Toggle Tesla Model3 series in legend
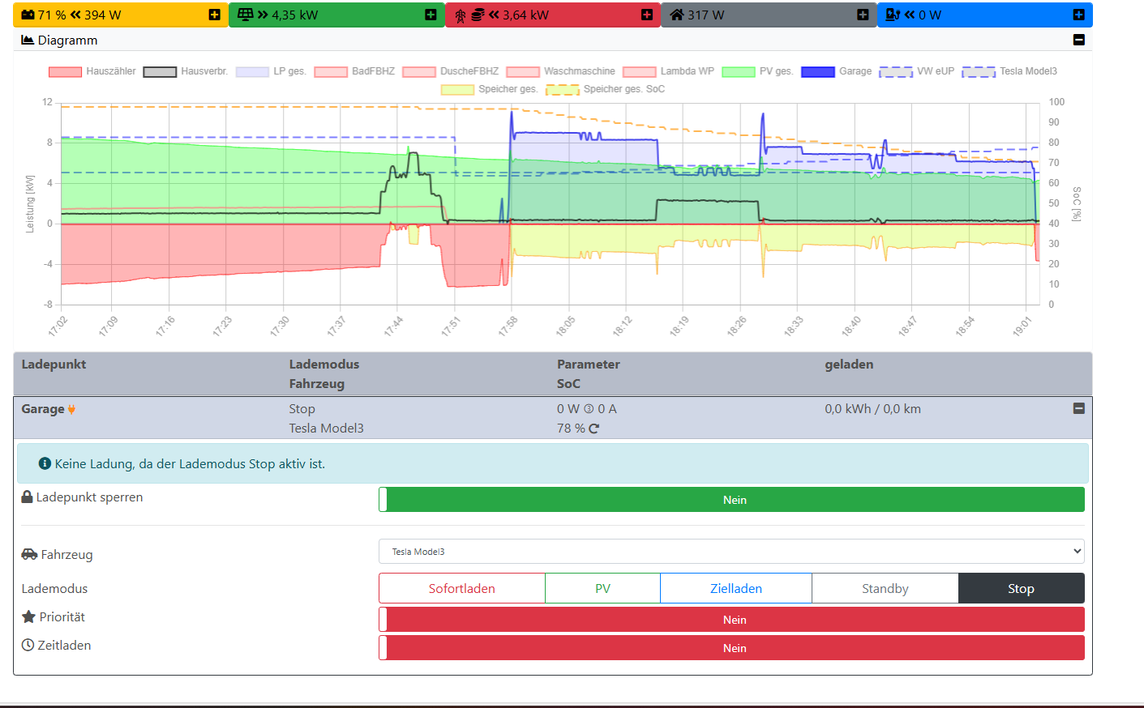The image size is (1144, 708). point(1009,71)
